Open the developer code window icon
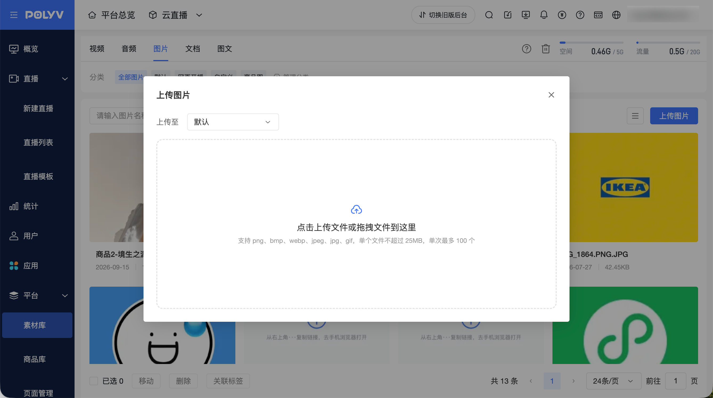Screen dimensions: 713x398 point(598,15)
